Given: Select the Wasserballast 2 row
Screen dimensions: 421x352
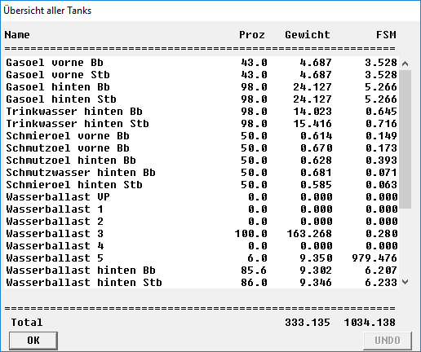Looking at the screenshot, I should click(x=202, y=222).
